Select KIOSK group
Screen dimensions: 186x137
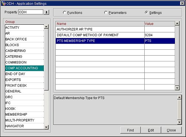(24, 109)
